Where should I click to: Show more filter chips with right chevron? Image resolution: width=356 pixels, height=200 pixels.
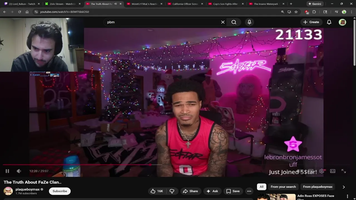pyautogui.click(x=344, y=187)
